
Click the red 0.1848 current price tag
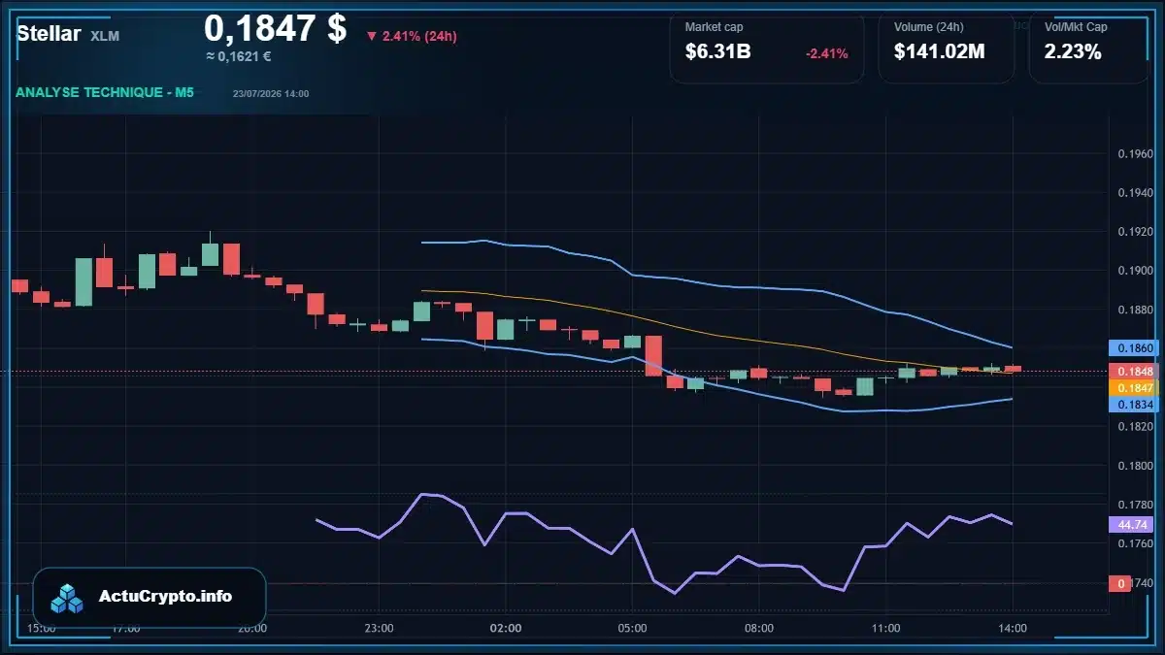pos(1133,372)
